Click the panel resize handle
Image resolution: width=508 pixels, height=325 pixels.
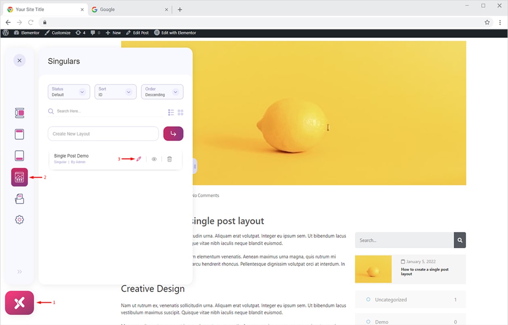tap(195, 166)
